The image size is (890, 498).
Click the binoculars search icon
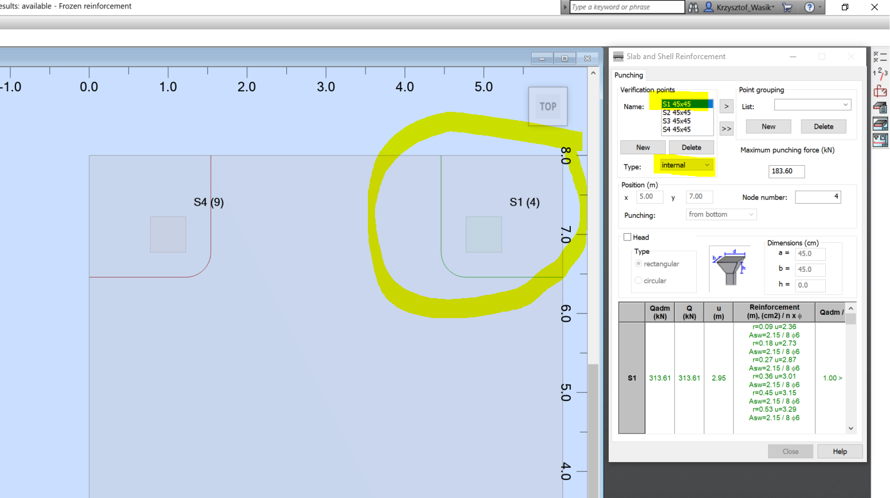694,7
